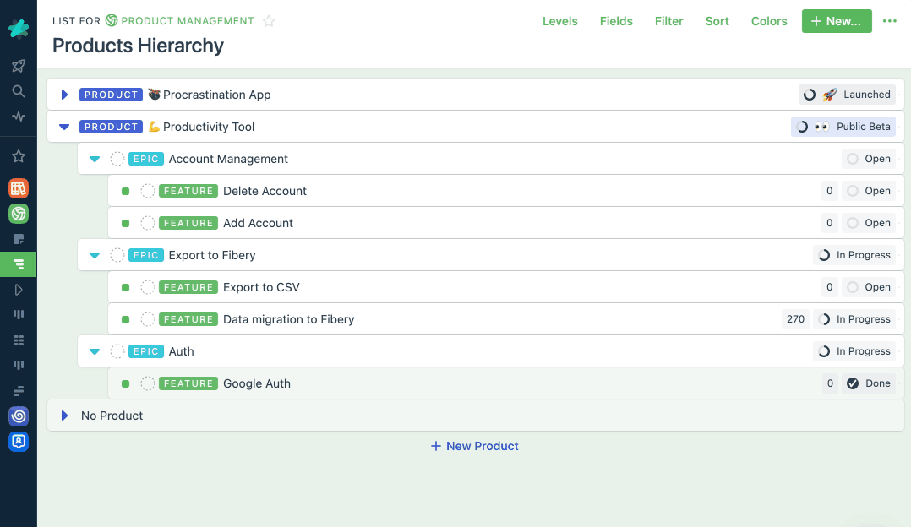Open the grid view icon in the sidebar
Screen dimensions: 911x527
pyautogui.click(x=19, y=340)
